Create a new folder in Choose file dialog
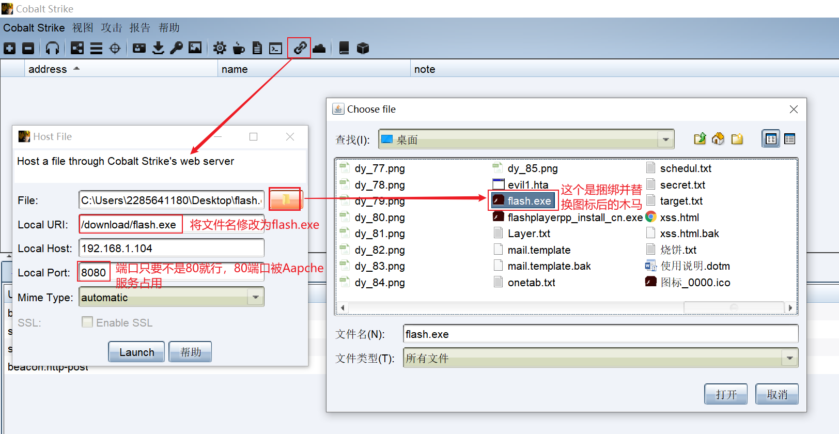 [x=737, y=139]
